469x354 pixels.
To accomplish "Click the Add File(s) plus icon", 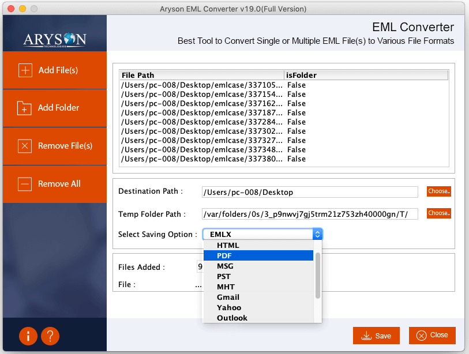I will [x=25, y=70].
